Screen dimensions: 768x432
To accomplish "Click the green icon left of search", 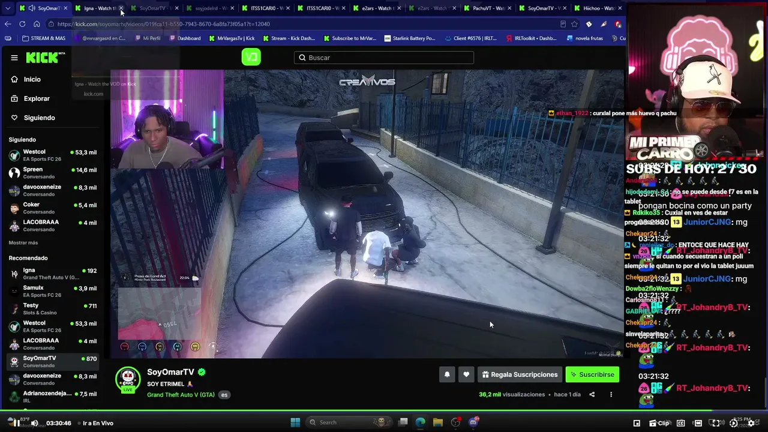I will pos(251,57).
